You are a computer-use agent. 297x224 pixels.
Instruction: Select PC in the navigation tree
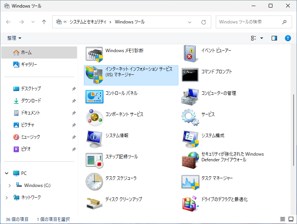coord(39,173)
